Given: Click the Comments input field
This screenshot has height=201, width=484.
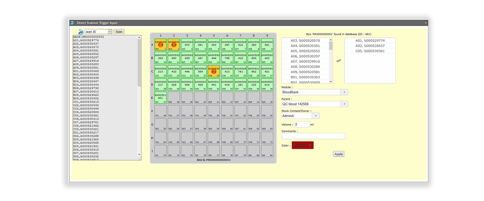Looking at the screenshot, I should point(313,136).
